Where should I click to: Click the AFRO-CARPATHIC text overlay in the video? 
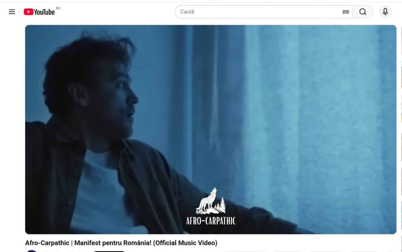click(211, 221)
